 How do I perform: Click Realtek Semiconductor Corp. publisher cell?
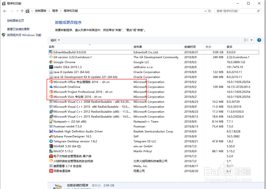153,131
